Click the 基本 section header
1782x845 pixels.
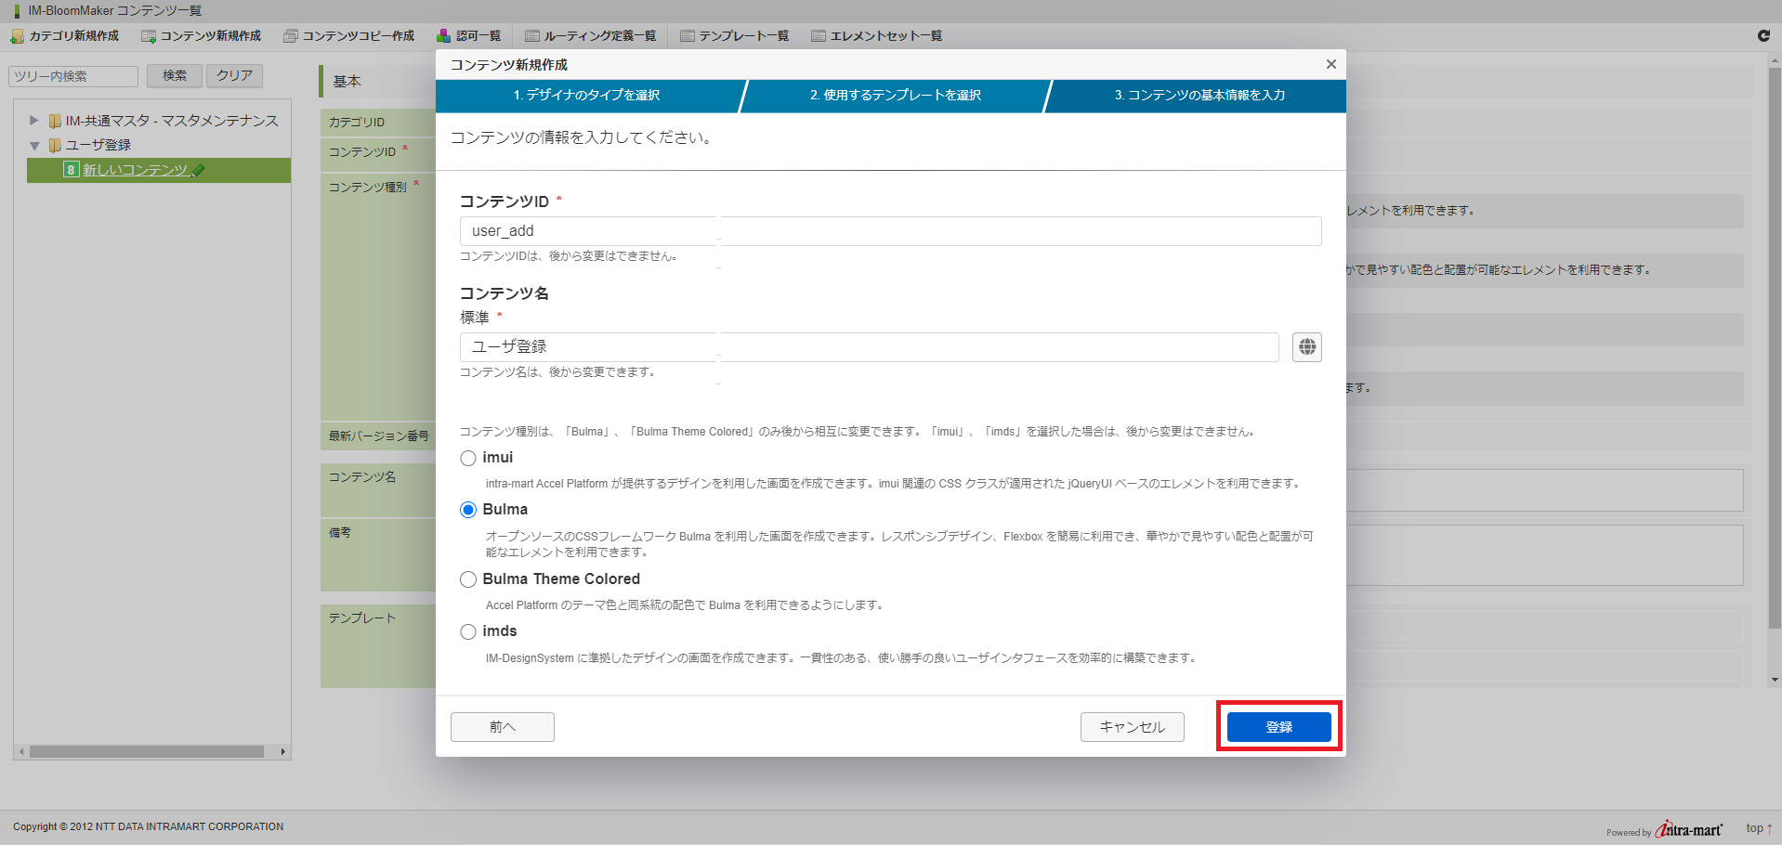pos(347,82)
